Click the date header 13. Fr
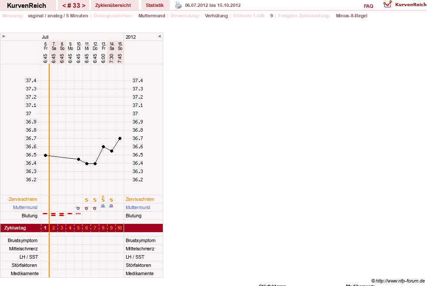The image size is (427, 286). [x=104, y=46]
